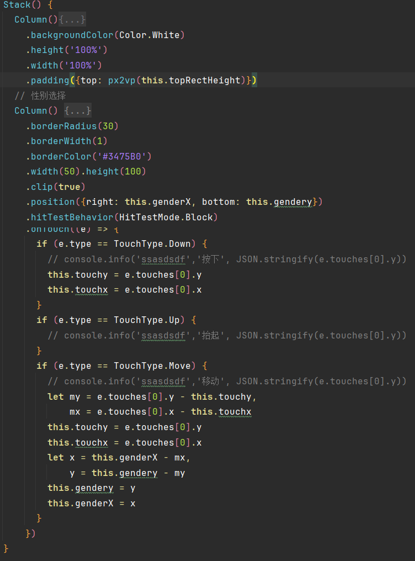Click the 'let my =' declaration line
This screenshot has height=561, width=415.
tap(152, 397)
